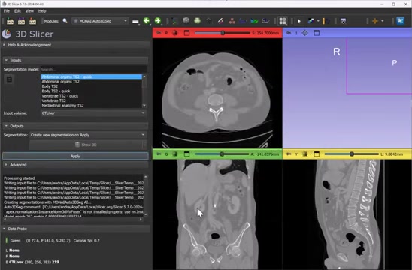Click the Apply button

point(75,156)
